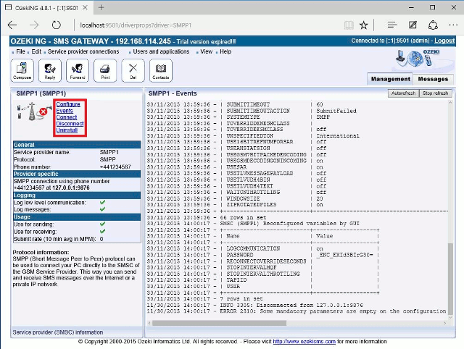Click the Autorefresh button
464x349 pixels.
point(403,93)
